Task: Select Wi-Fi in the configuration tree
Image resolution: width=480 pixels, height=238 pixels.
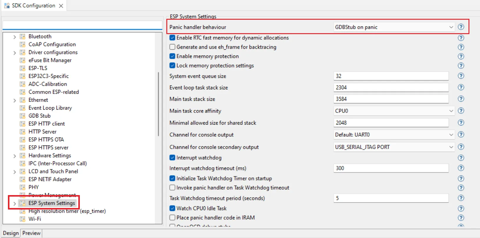Action: tap(35, 219)
